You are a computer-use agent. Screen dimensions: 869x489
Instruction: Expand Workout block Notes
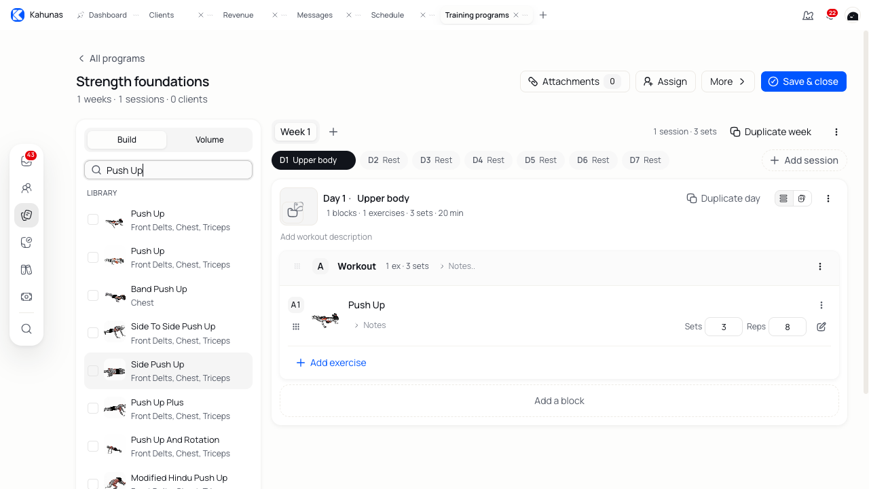pos(457,266)
